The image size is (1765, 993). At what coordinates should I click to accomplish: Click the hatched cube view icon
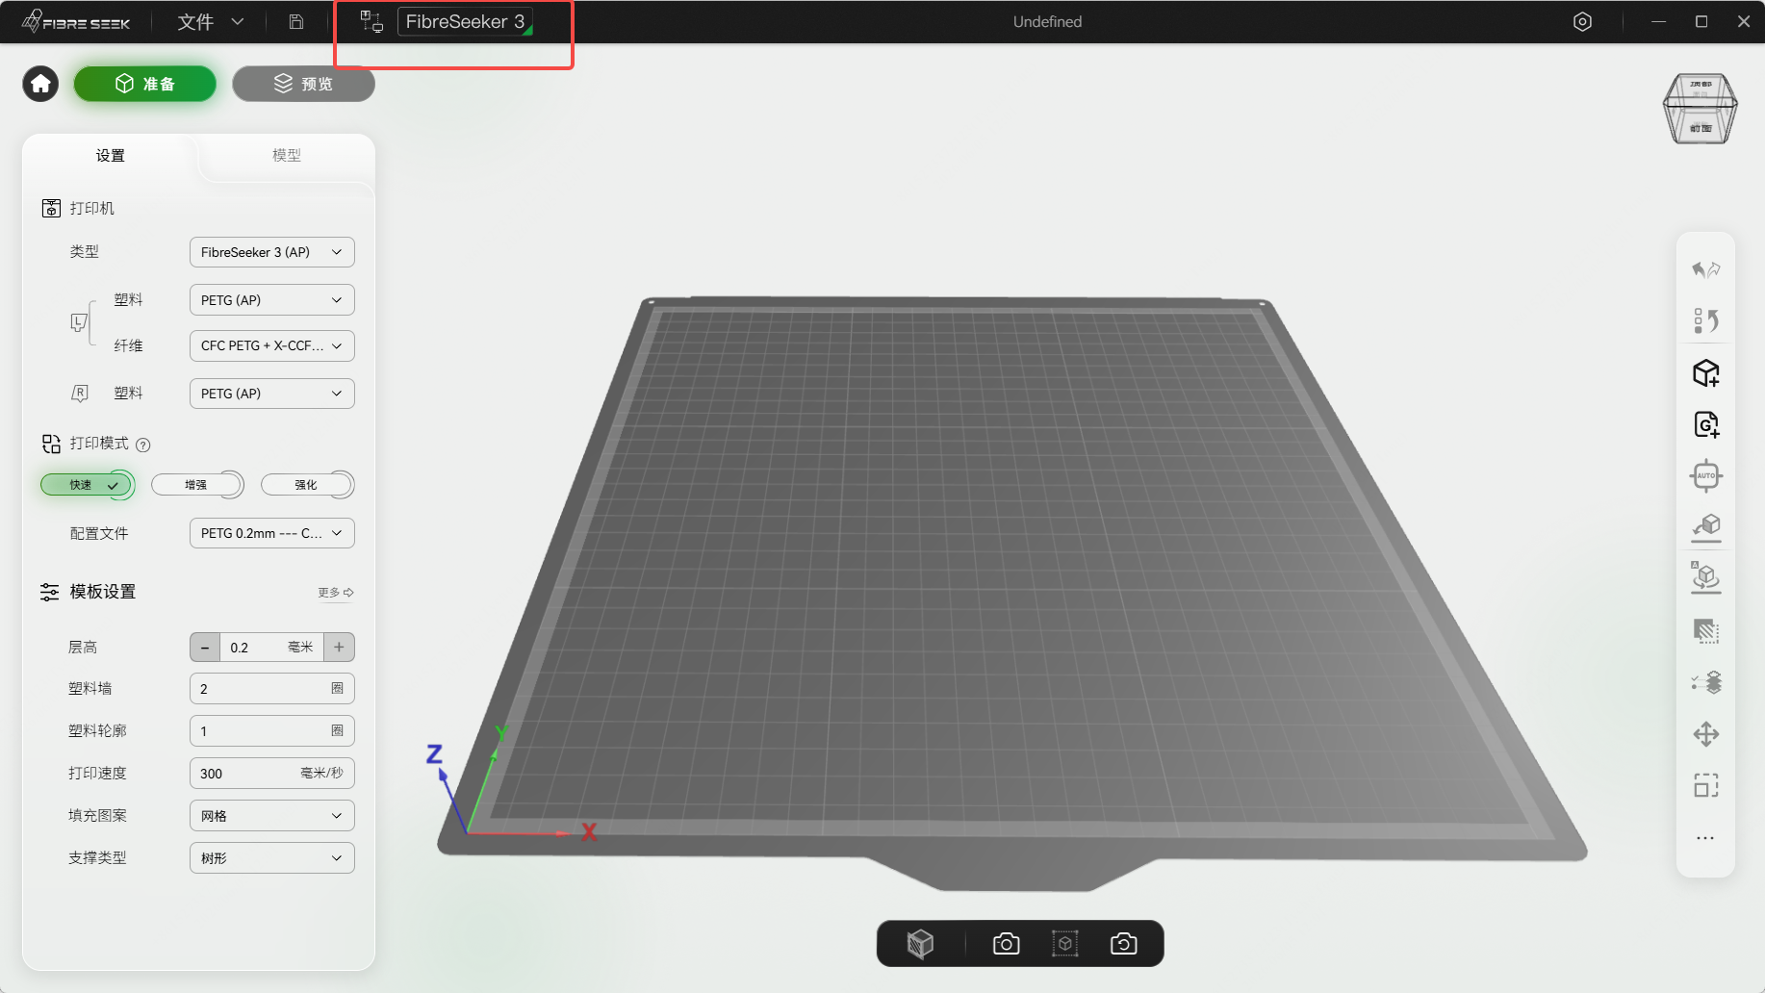(x=920, y=944)
